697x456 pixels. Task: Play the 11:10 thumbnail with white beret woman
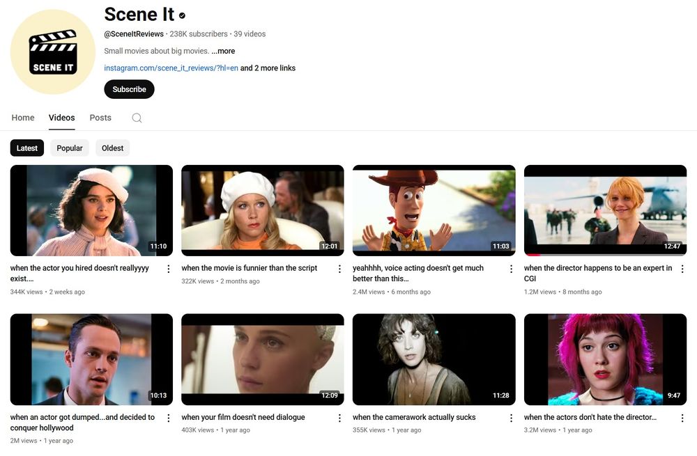(91, 210)
